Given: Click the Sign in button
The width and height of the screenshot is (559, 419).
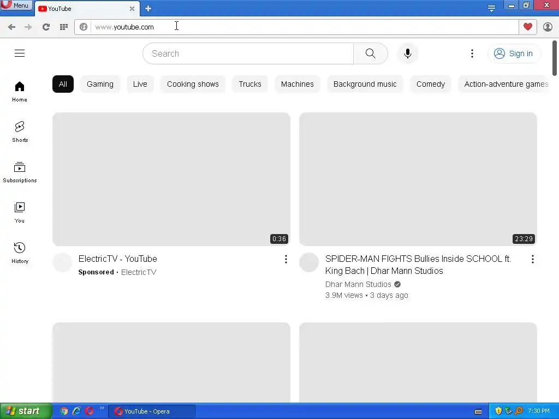Looking at the screenshot, I should point(514,53).
